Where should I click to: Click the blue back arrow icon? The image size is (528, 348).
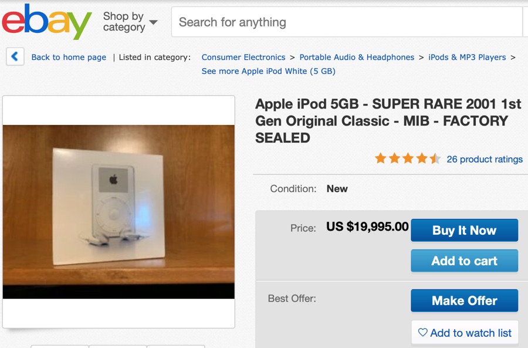coord(14,57)
